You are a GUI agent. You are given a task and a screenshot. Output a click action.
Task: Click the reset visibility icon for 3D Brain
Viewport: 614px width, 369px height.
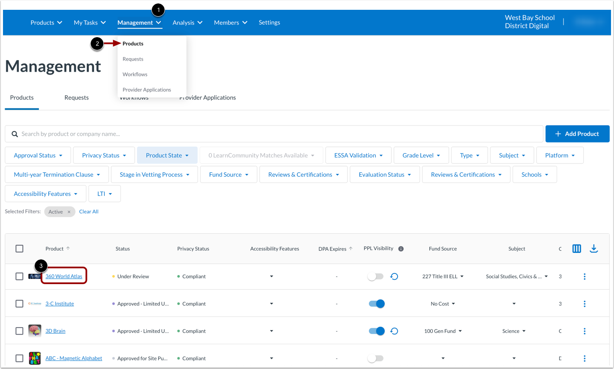[394, 331]
